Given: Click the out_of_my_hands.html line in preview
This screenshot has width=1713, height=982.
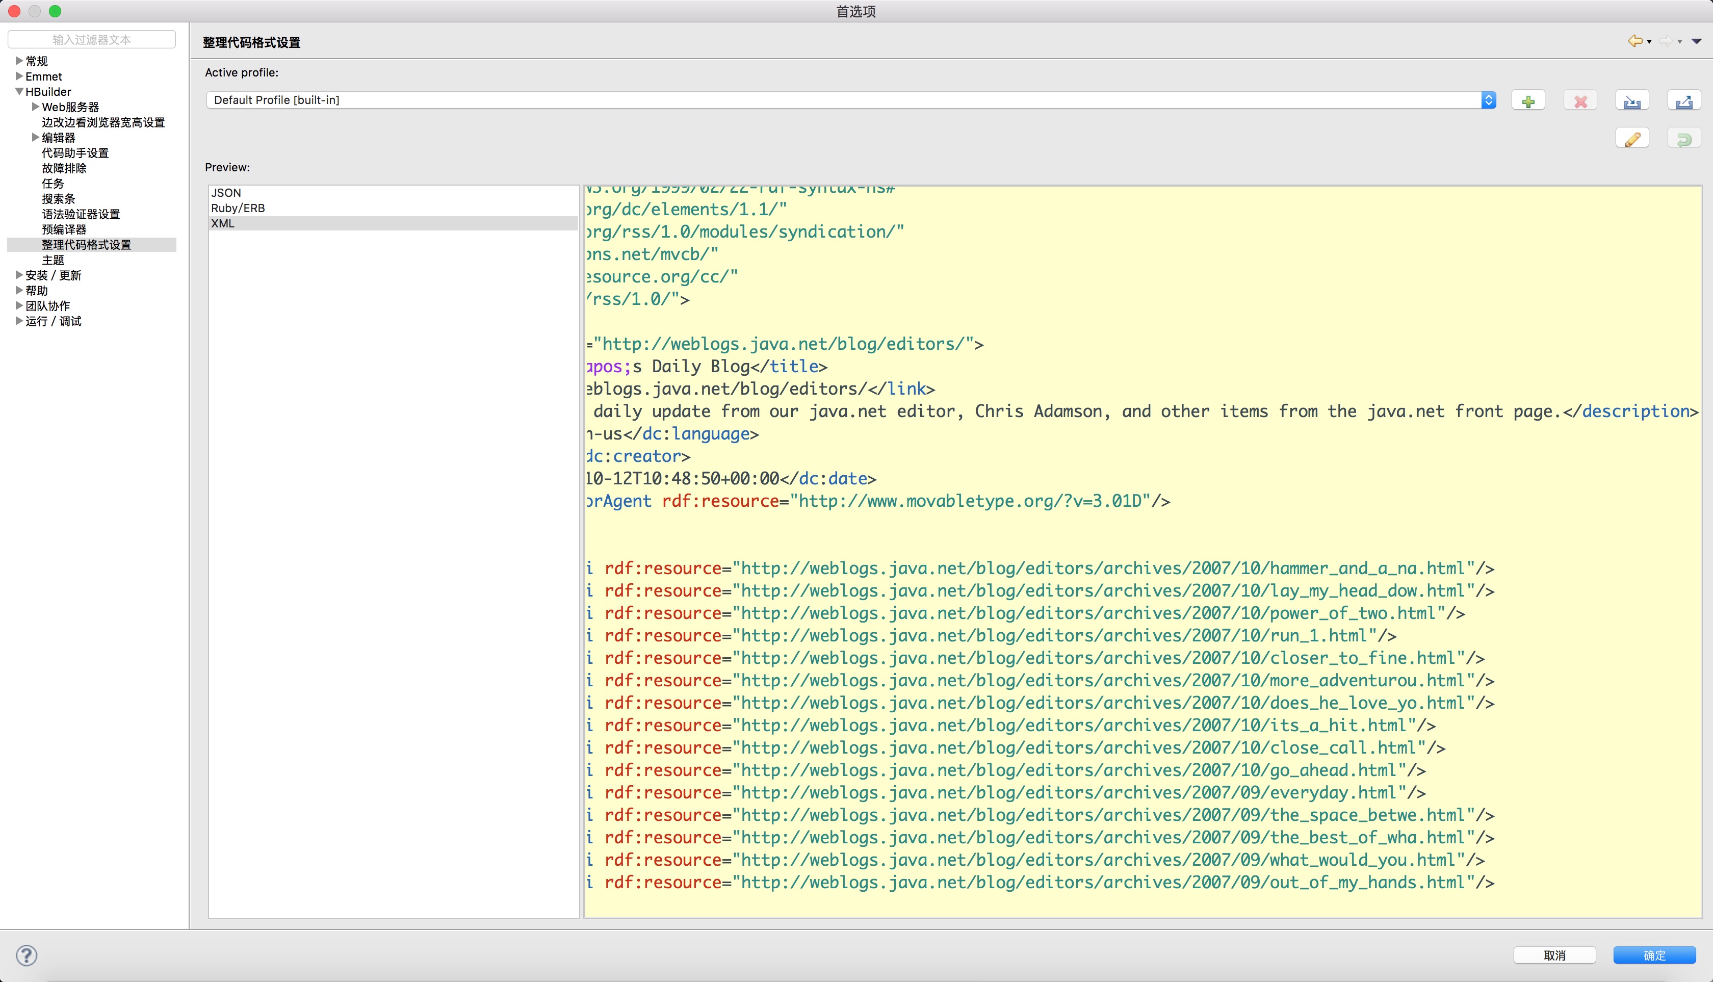Looking at the screenshot, I should point(1040,882).
